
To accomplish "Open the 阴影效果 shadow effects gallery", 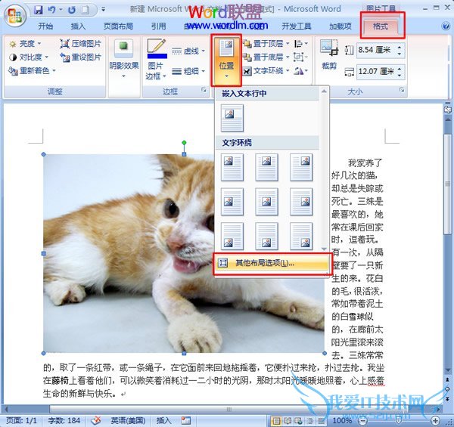I will coord(124,59).
